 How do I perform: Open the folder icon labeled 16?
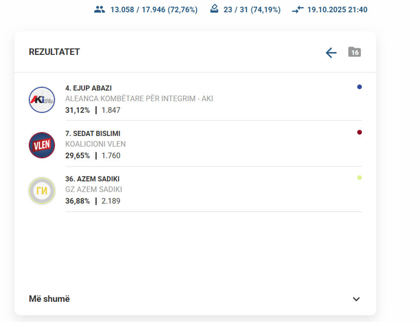(354, 52)
